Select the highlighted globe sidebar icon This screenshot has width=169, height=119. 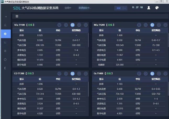(5, 34)
